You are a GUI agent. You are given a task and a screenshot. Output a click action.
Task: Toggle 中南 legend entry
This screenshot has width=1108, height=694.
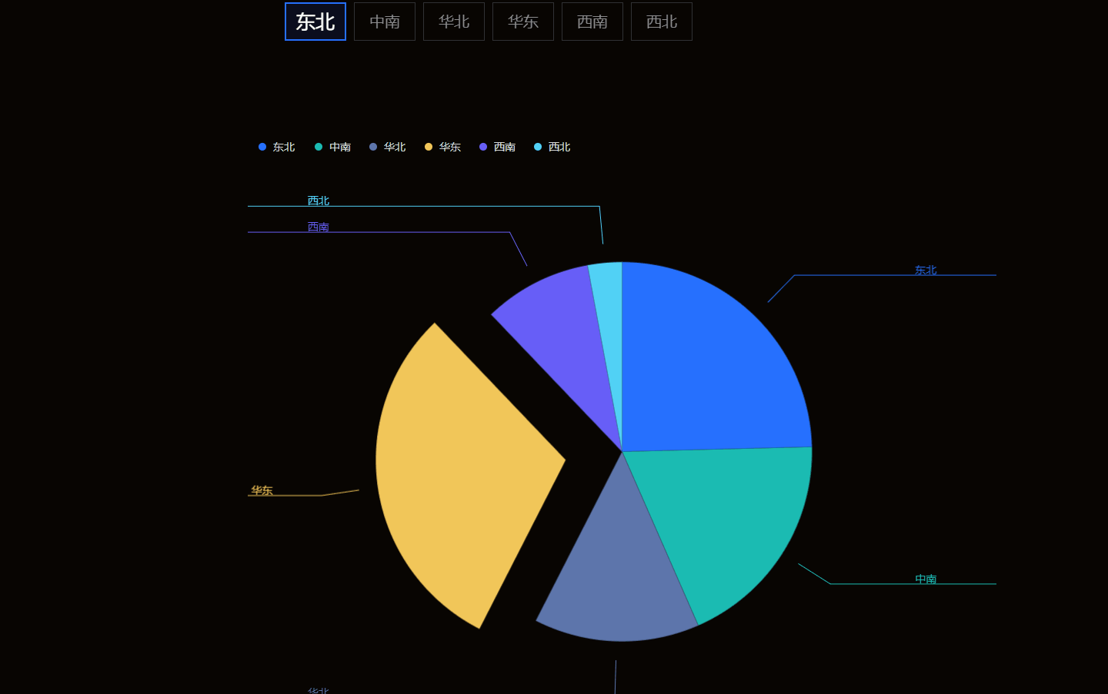point(332,147)
